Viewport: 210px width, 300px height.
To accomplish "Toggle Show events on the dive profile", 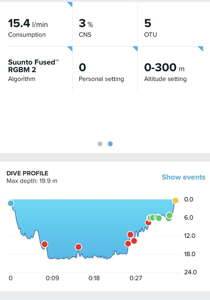I will (184, 177).
